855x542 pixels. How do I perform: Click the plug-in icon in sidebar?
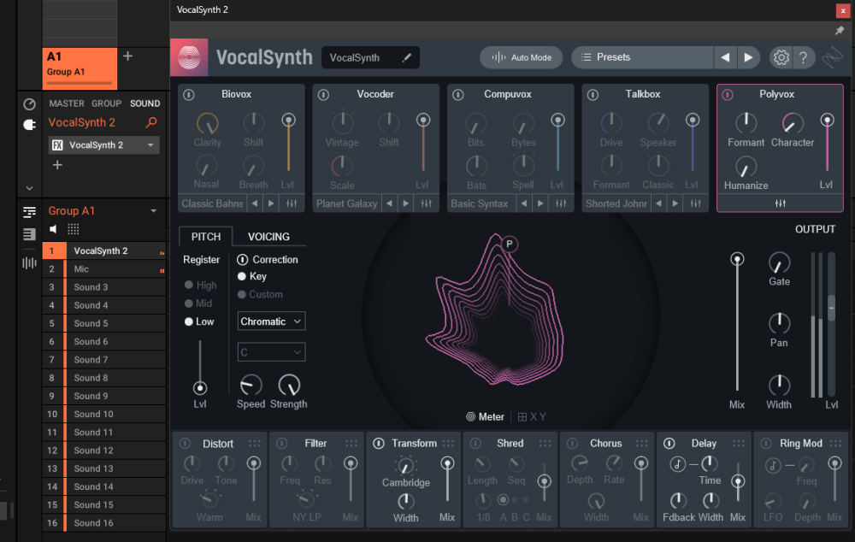pyautogui.click(x=29, y=125)
